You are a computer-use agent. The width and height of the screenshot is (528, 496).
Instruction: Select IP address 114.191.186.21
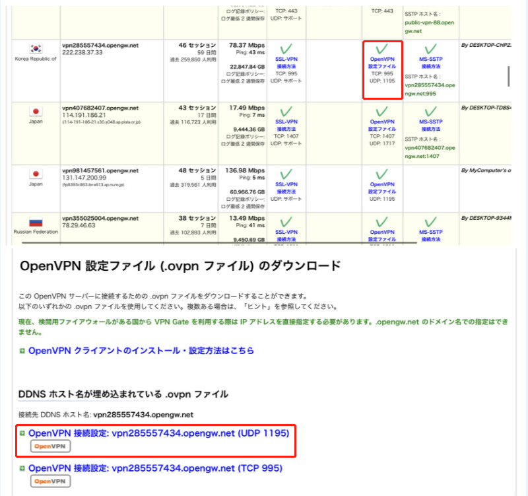tap(84, 115)
